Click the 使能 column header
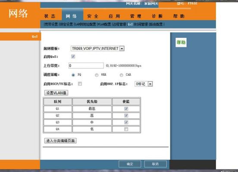The height and width of the screenshot is (172, 238). point(126,101)
